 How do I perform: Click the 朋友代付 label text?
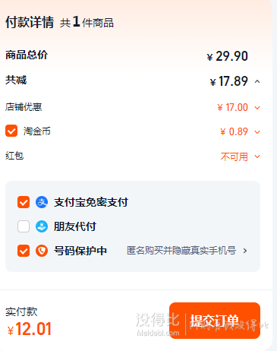(75, 226)
